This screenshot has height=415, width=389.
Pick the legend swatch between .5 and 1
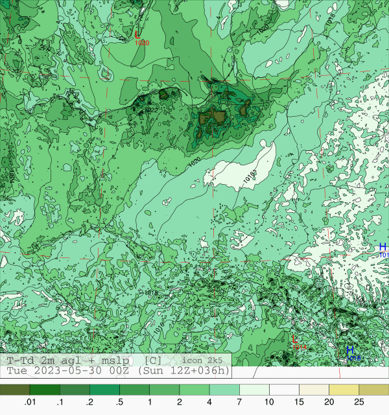(134, 390)
